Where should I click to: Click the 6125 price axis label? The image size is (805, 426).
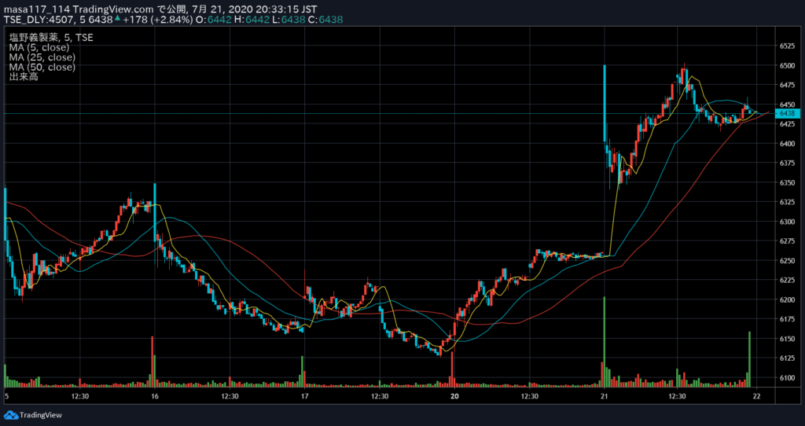pos(787,358)
